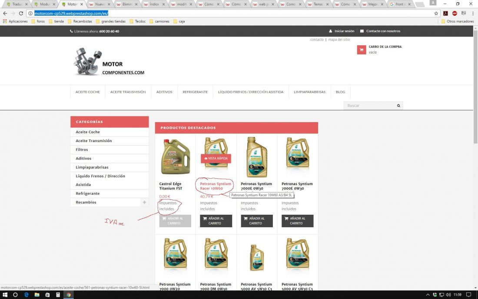Open the ADITIVOS menu item
This screenshot has height=299, width=478.
pos(164,92)
